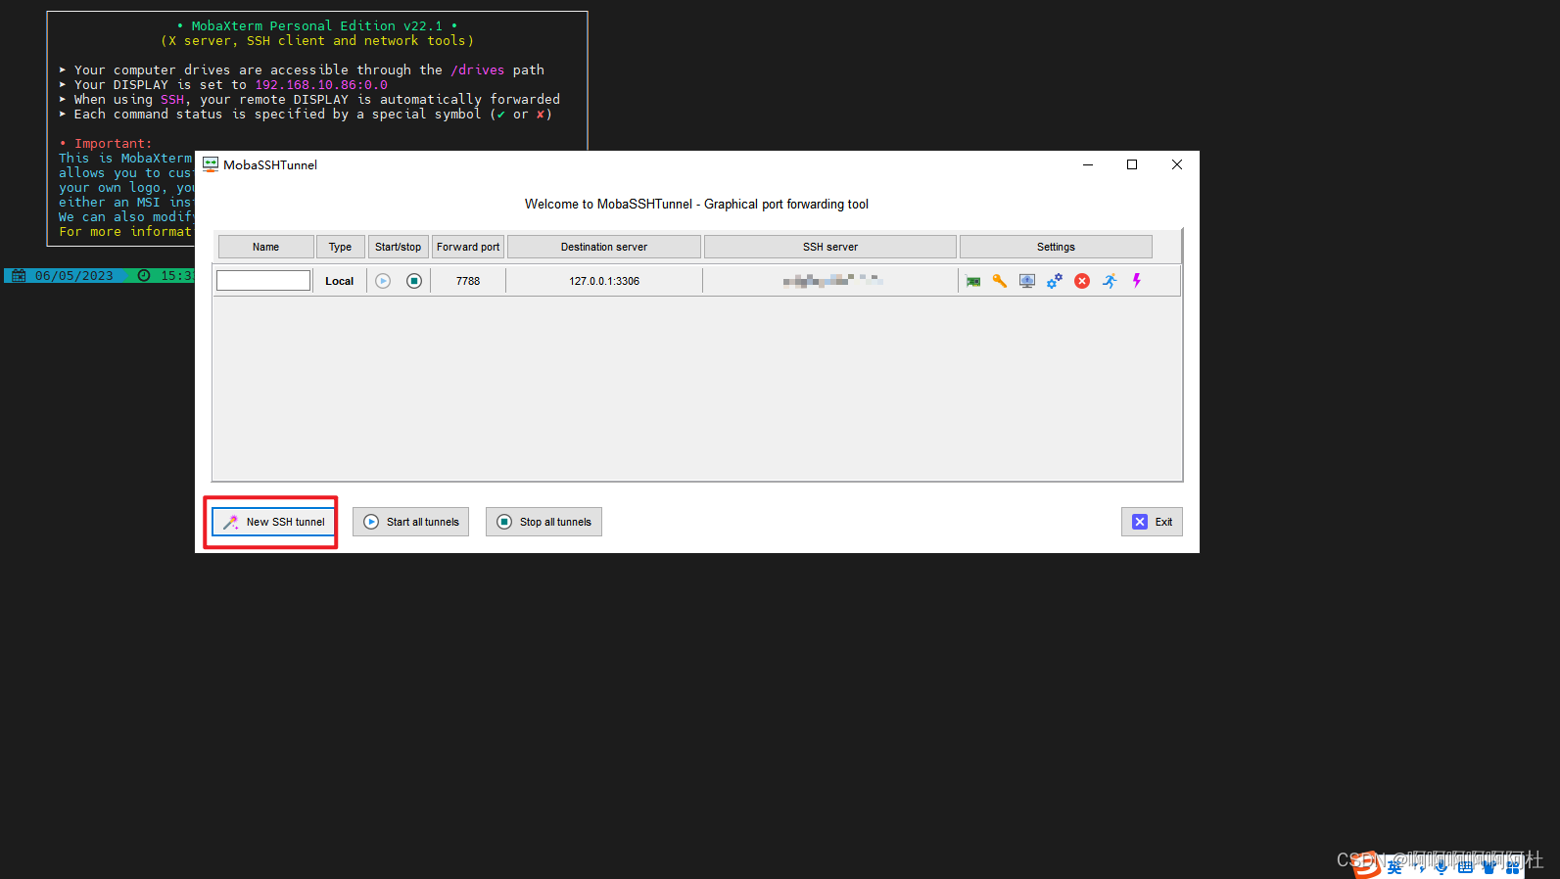Click the SSH server column header

click(x=830, y=247)
